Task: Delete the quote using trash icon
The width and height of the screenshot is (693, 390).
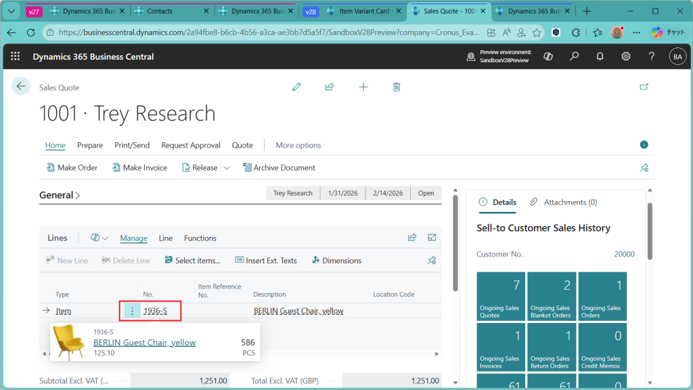Action: coord(397,87)
